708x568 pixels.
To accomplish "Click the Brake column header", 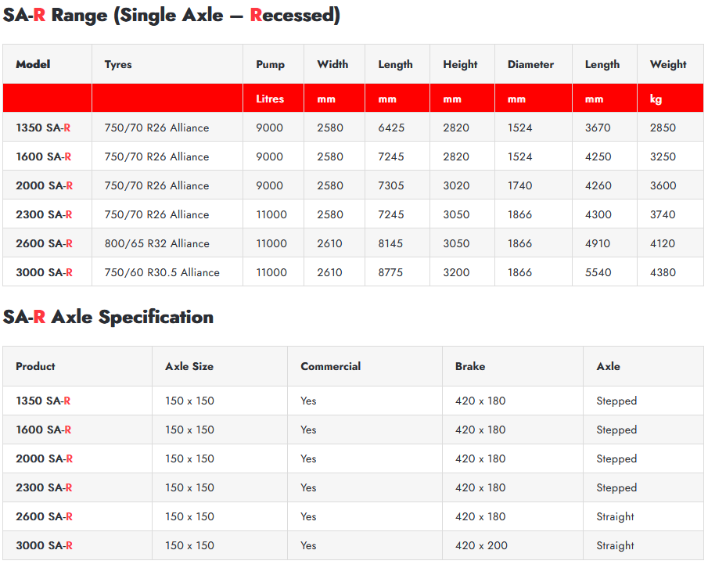I will tap(470, 366).
